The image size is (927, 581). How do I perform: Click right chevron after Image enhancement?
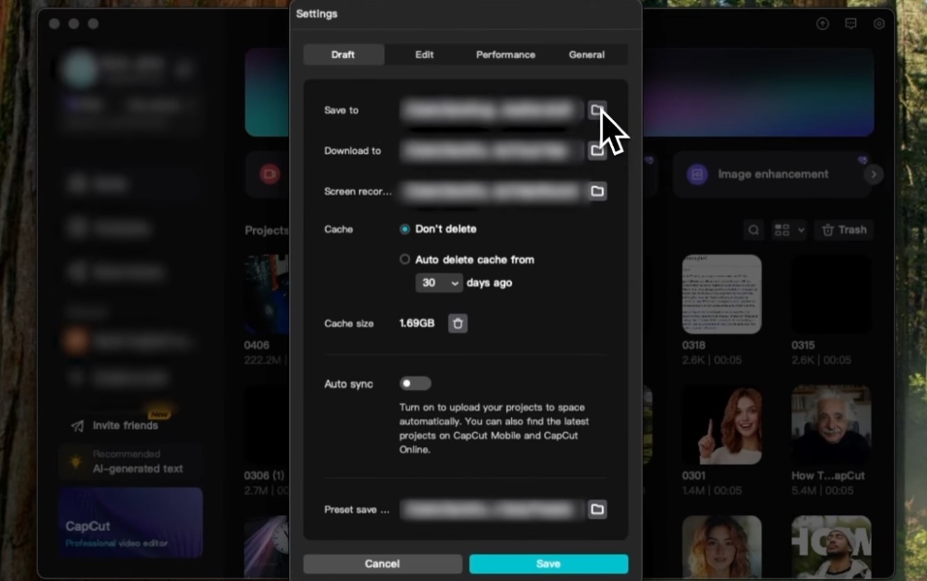pyautogui.click(x=874, y=174)
